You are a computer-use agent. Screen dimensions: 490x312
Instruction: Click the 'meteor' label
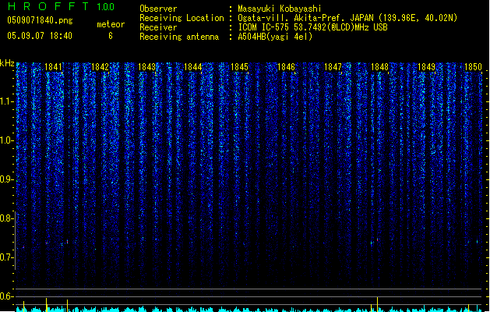click(111, 24)
